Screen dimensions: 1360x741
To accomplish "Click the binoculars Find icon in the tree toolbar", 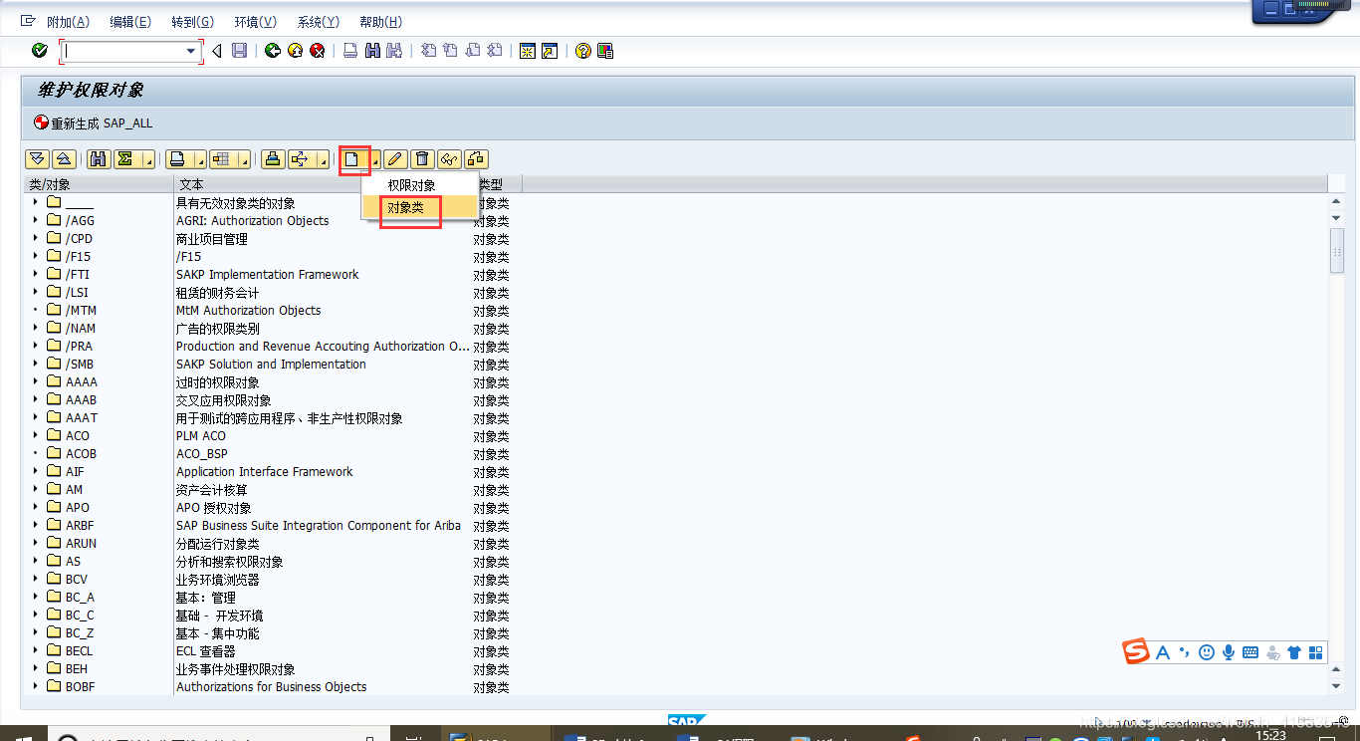I will (99, 159).
